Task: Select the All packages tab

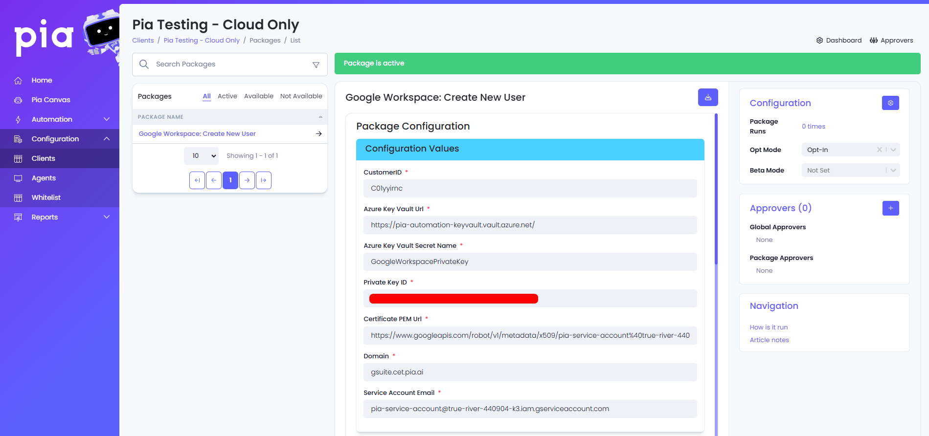Action: (x=207, y=96)
